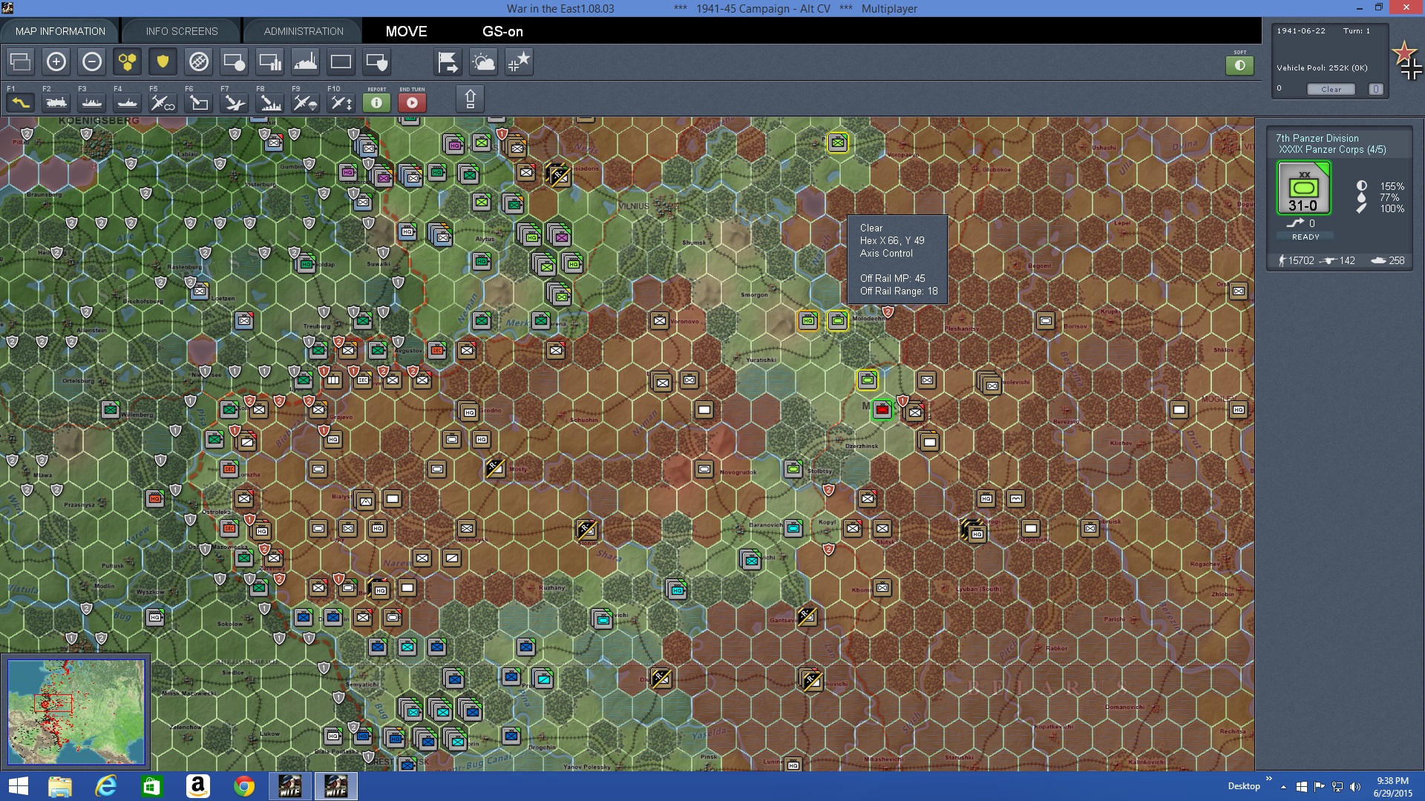
Task: Click the small 0 button beside Clear
Action: (1376, 89)
